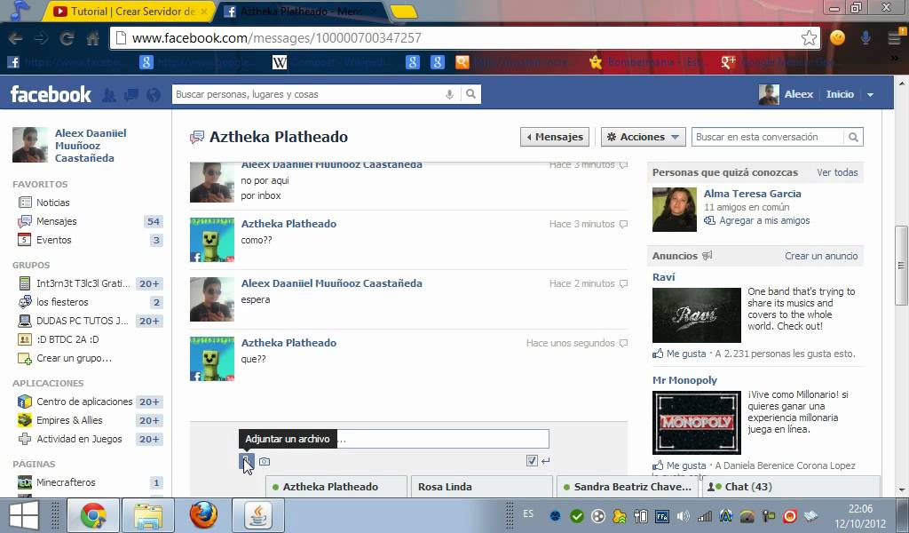
Task: Toggle the press-Enter-to-send checkbox
Action: (532, 460)
